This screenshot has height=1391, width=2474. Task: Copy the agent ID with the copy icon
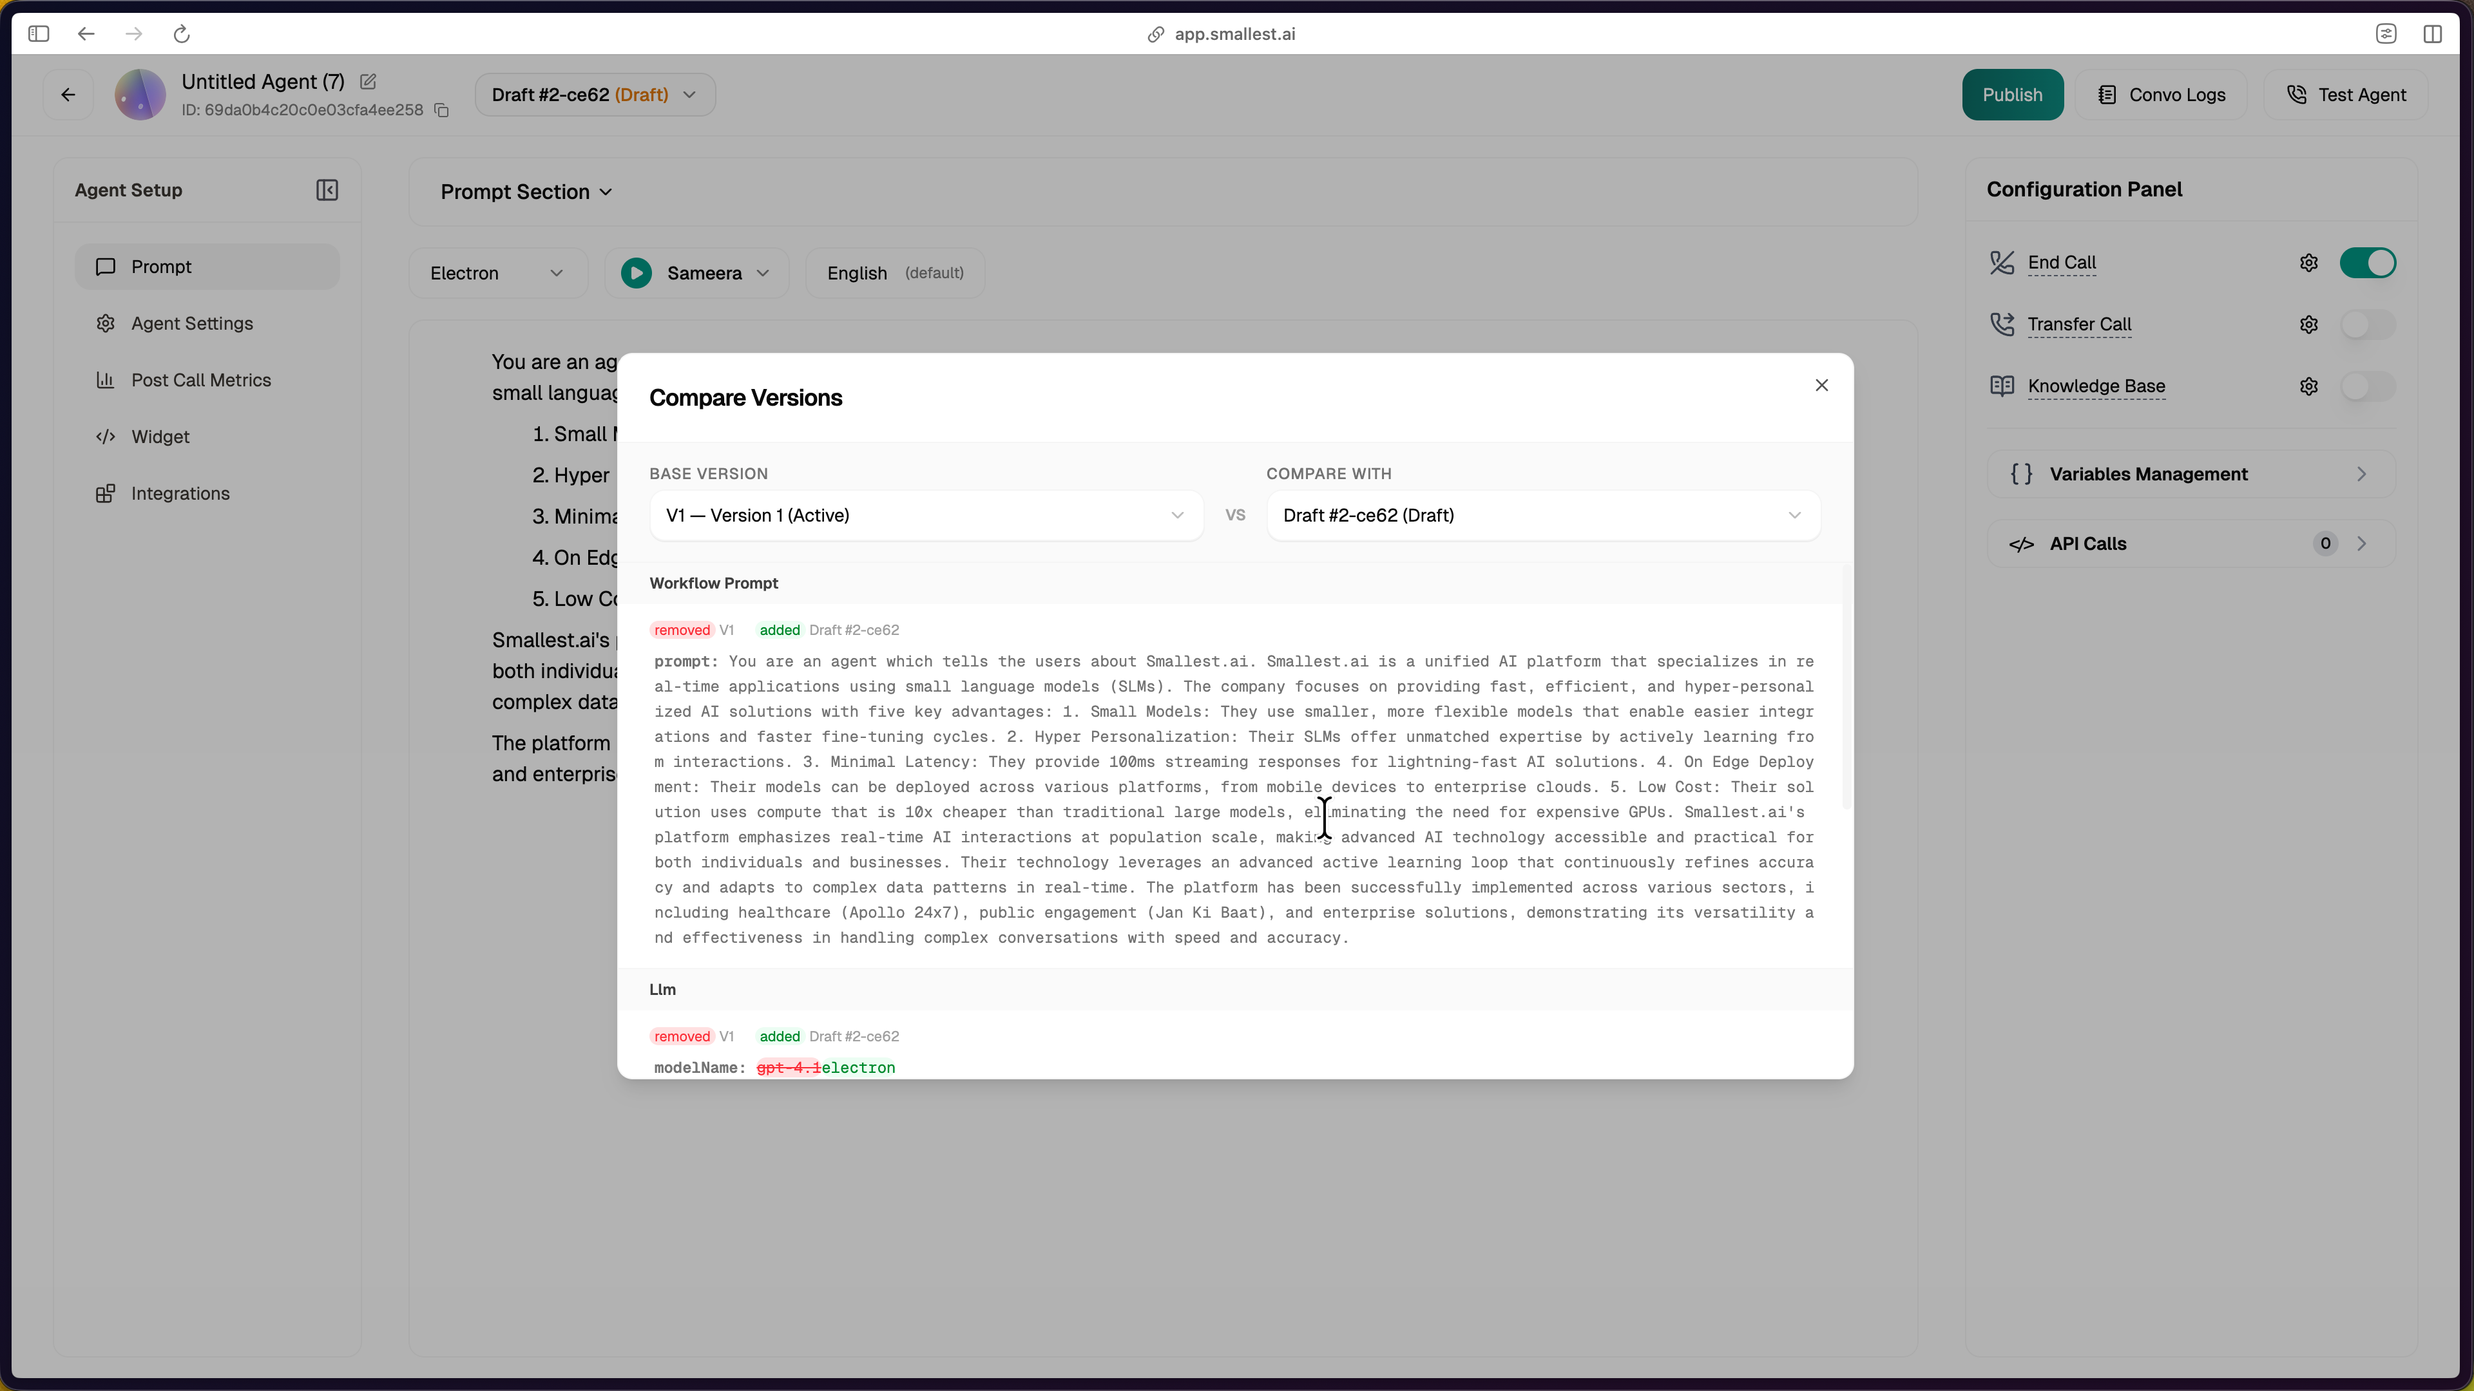coord(442,110)
